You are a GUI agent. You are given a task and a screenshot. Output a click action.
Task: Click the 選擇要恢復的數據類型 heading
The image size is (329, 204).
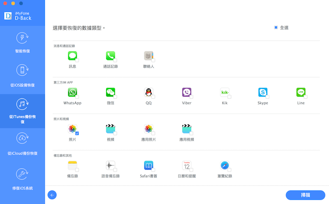coord(79,28)
